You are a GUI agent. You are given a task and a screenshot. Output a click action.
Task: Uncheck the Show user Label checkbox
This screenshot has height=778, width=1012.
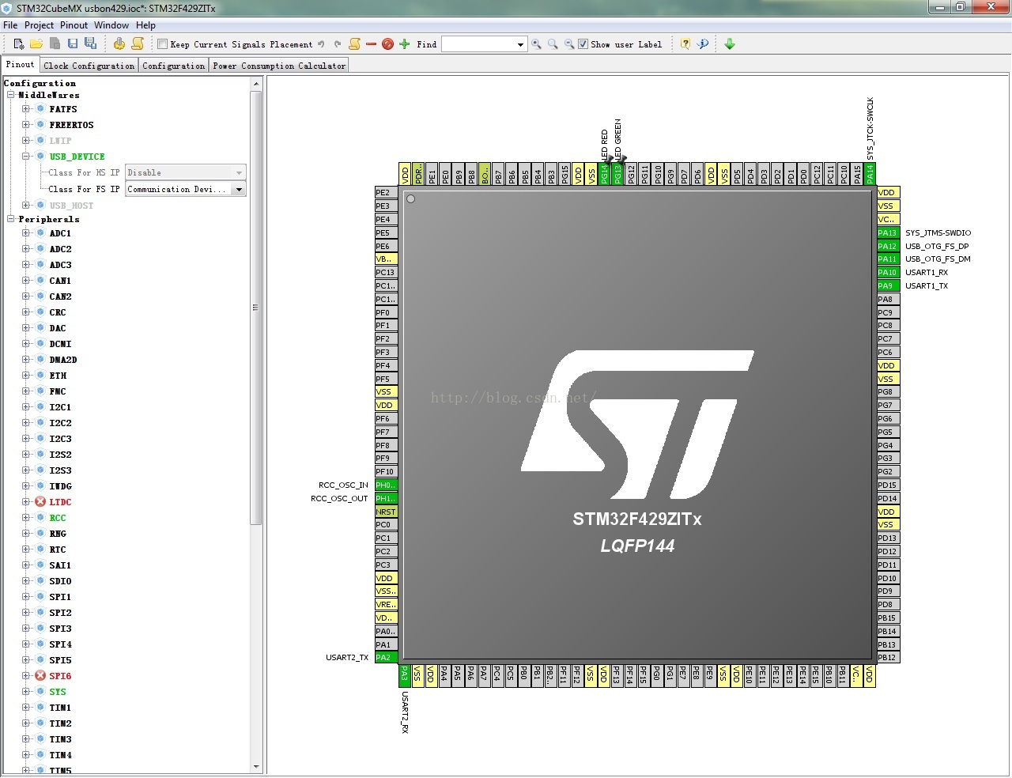tap(583, 44)
